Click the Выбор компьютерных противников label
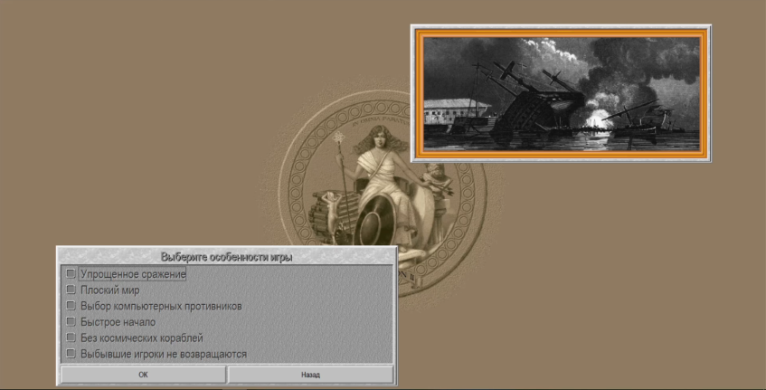 161,307
